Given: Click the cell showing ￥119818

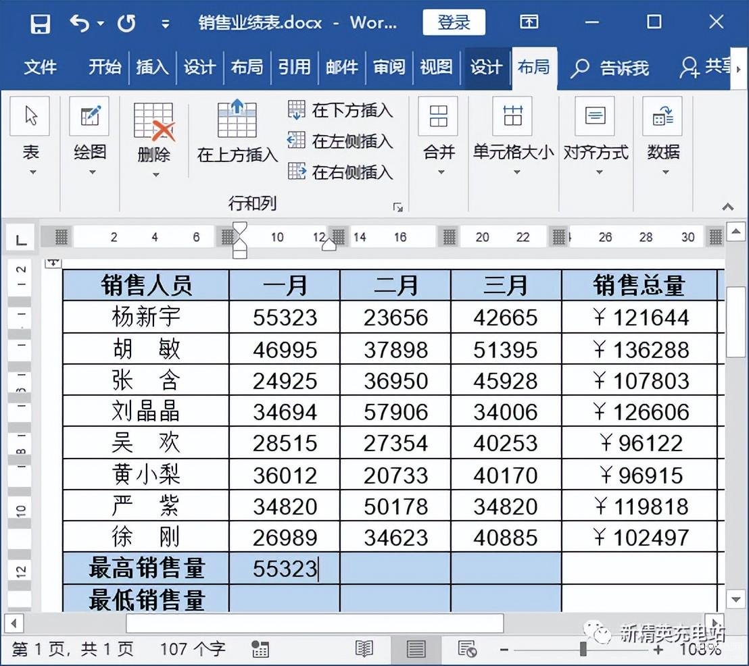Looking at the screenshot, I should tap(639, 506).
